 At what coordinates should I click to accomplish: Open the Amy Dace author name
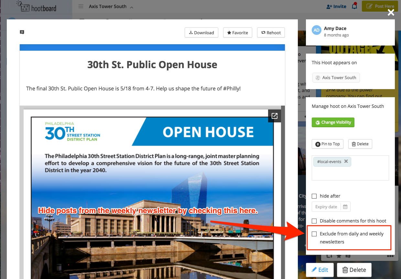click(335, 28)
